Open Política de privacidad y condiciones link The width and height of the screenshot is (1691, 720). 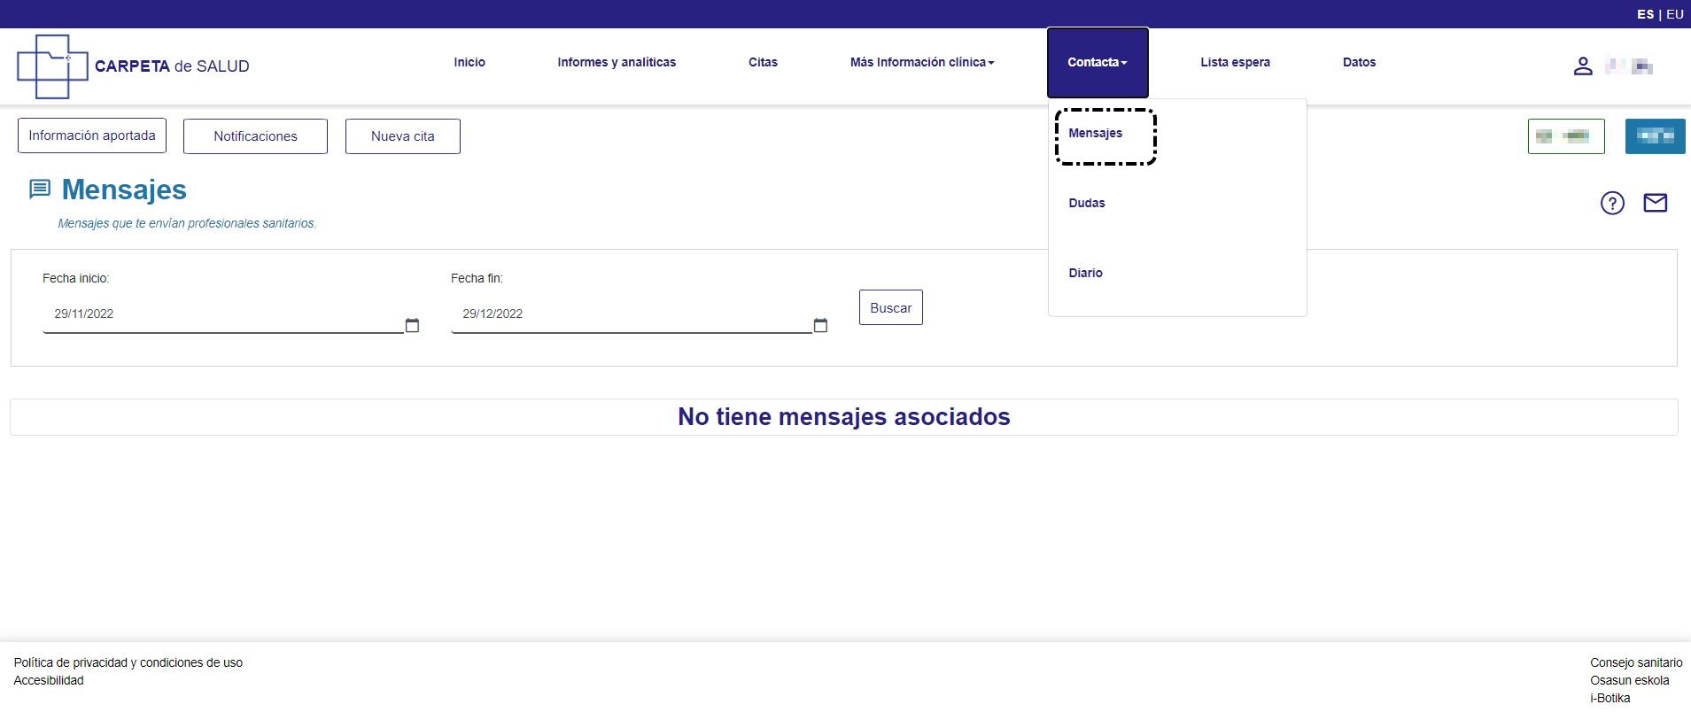click(x=128, y=662)
